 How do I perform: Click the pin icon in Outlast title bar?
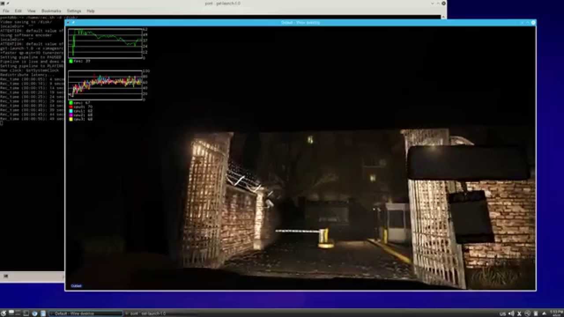pos(74,22)
